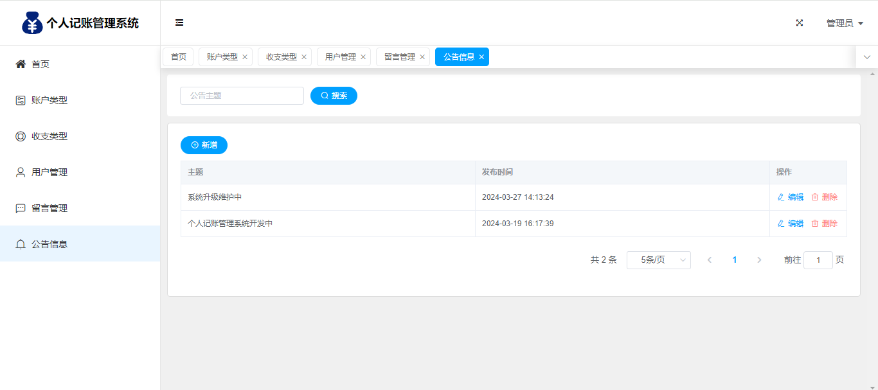Switch to the 收支类型 tab
Viewport: 878px width, 390px height.
pyautogui.click(x=281, y=57)
